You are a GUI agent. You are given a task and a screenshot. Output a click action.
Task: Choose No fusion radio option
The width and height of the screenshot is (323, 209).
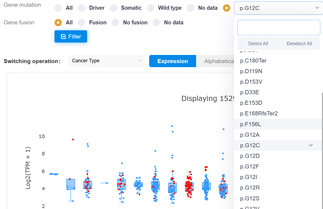(x=116, y=22)
